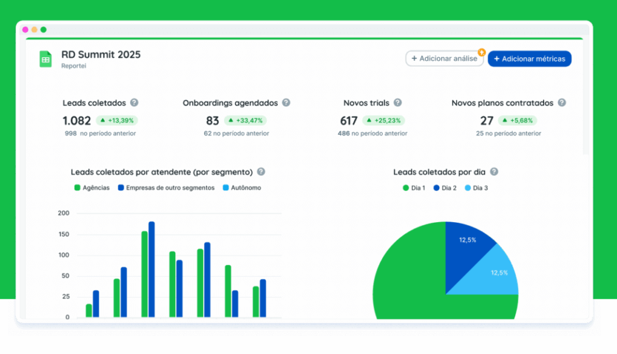Click the Adicionar análise button
Image resolution: width=617 pixels, height=354 pixels.
[x=444, y=58]
